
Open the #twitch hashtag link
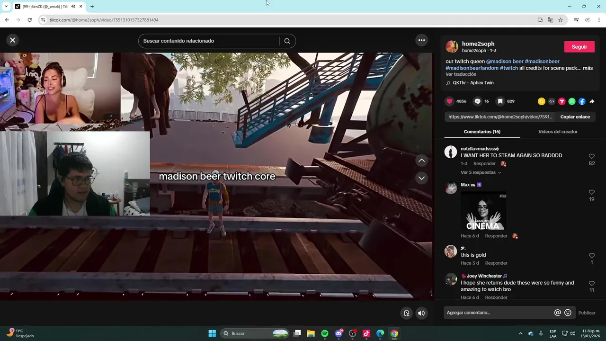click(x=509, y=68)
